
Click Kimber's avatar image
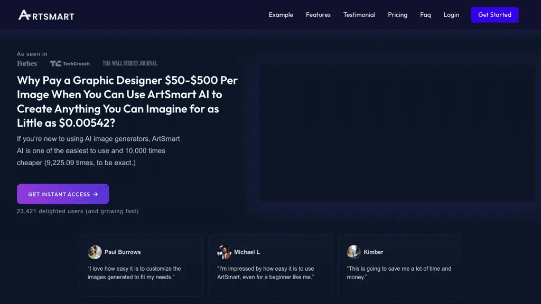353,252
